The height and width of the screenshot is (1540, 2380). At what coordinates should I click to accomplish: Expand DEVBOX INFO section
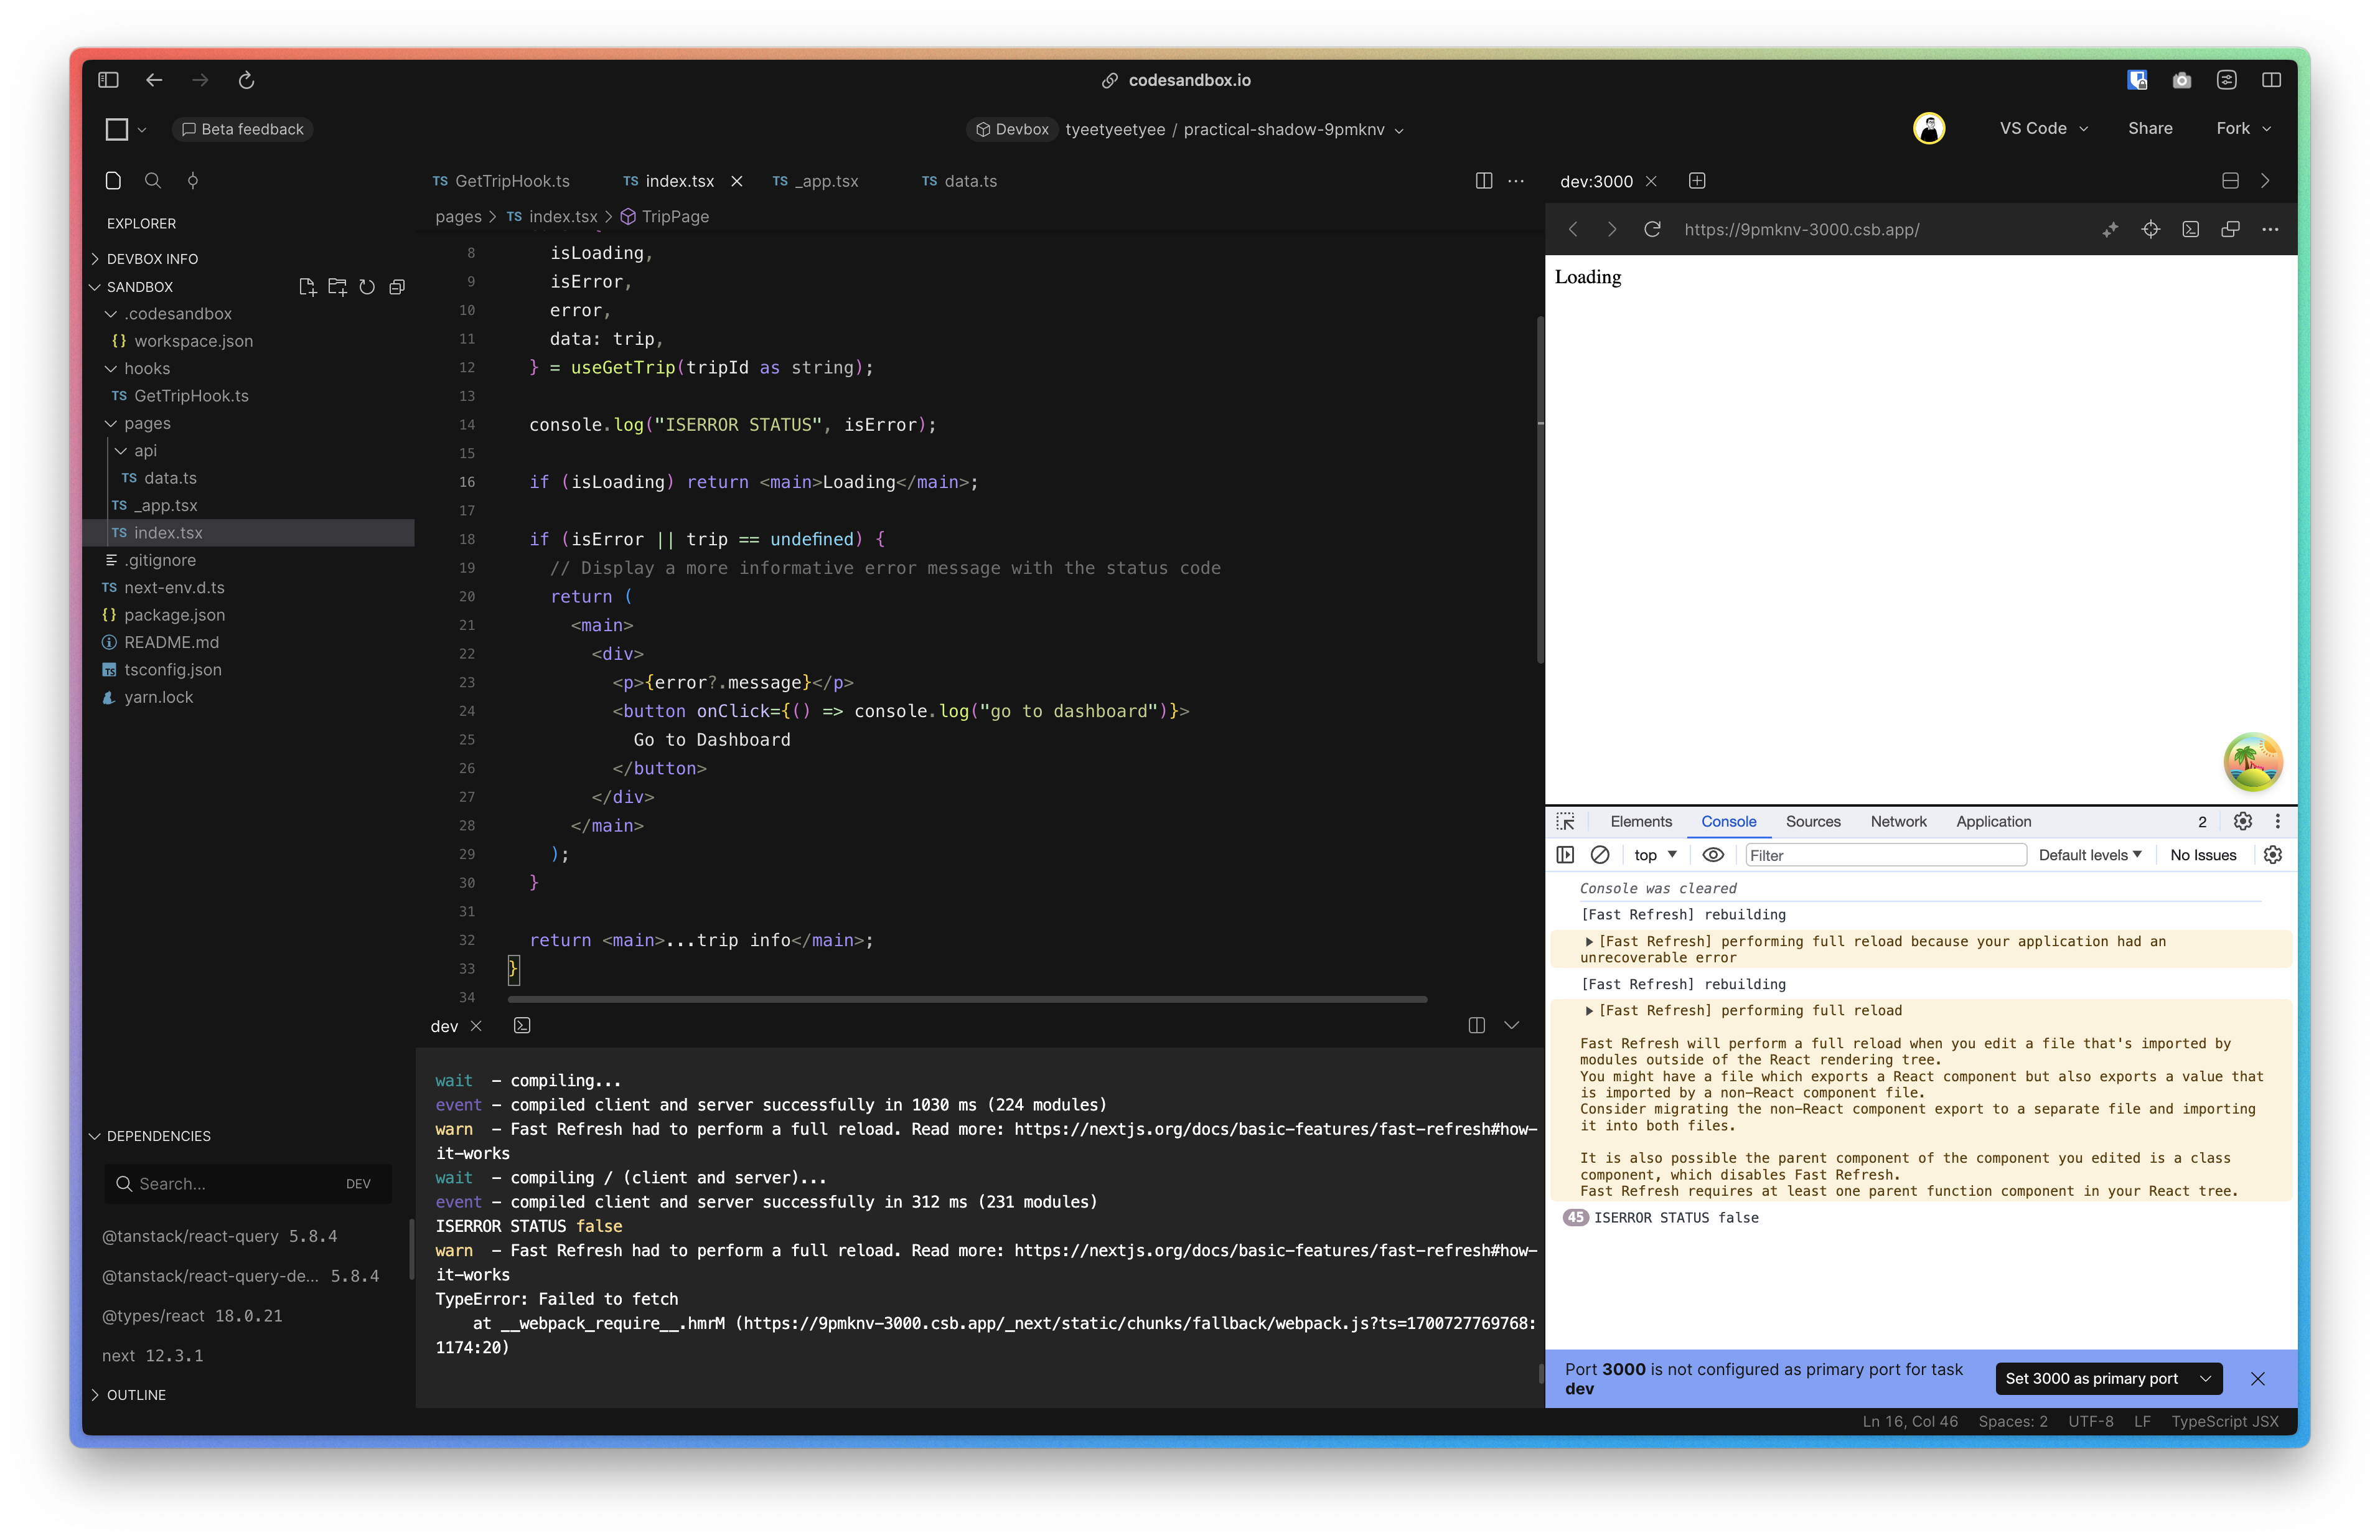pos(151,259)
